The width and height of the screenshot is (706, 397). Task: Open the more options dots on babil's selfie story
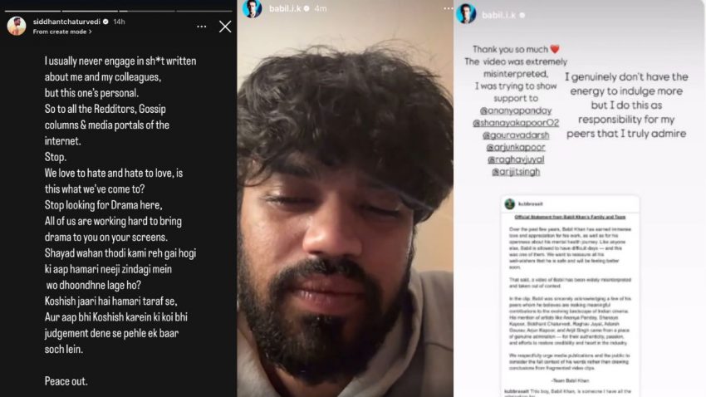(x=448, y=8)
